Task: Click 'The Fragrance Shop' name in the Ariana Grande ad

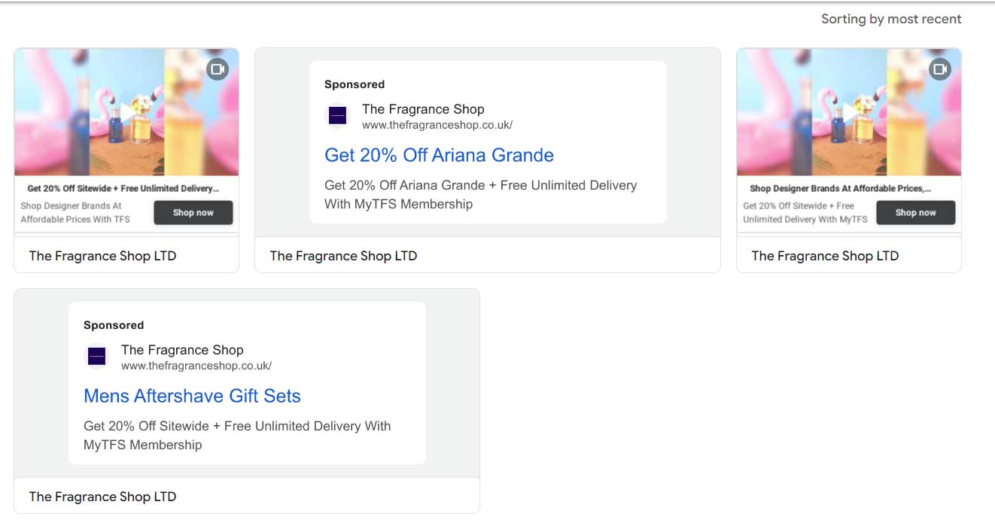Action: (423, 109)
